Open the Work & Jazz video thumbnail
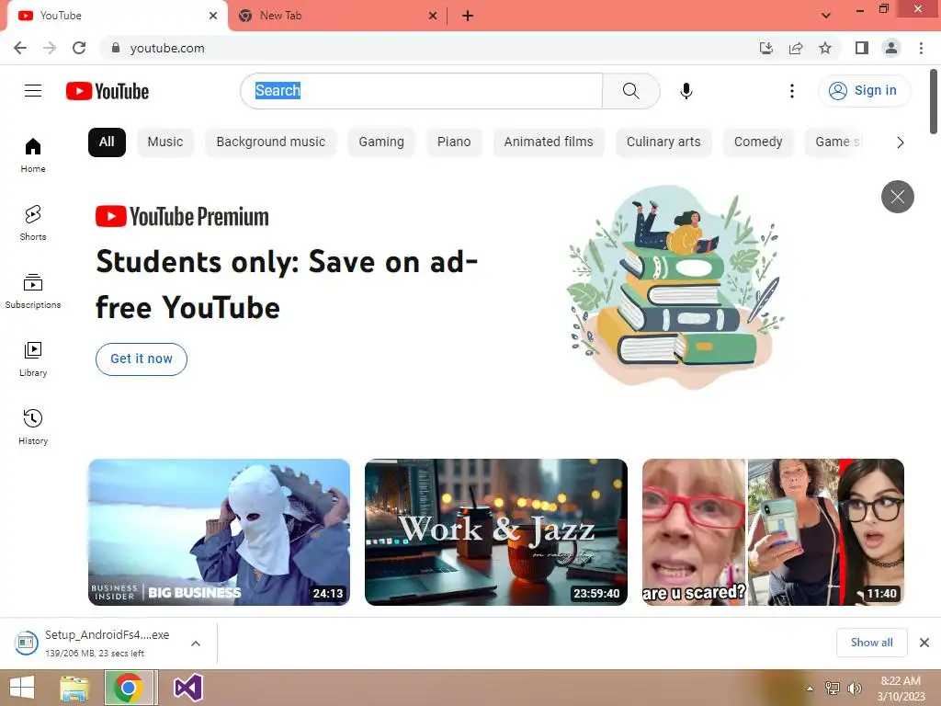The image size is (941, 706). point(495,532)
